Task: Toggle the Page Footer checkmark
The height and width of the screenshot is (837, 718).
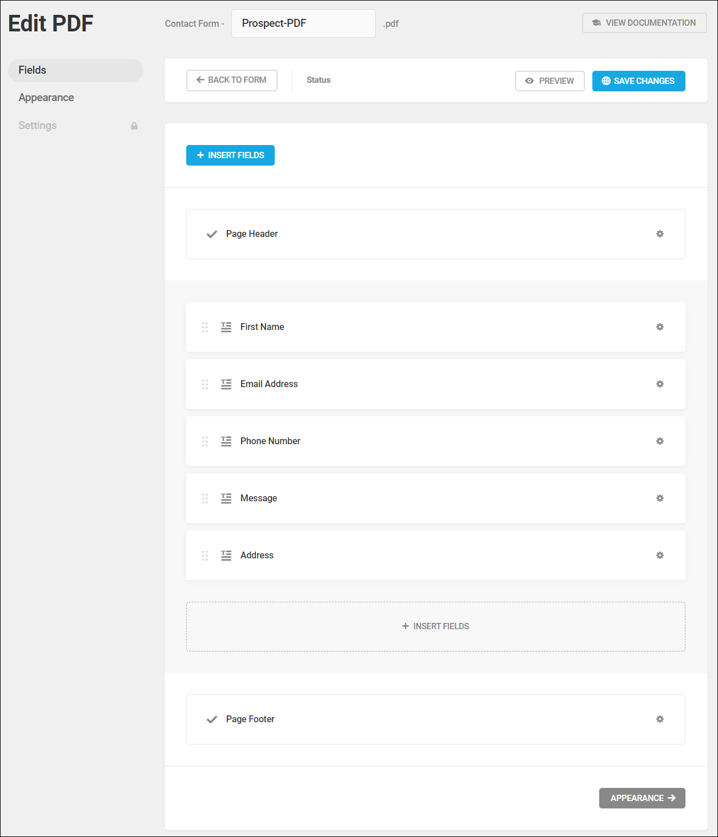Action: pos(212,719)
